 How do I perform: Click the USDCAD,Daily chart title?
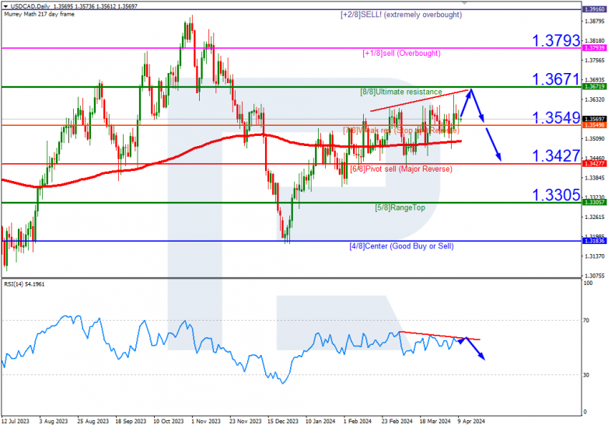coord(30,6)
